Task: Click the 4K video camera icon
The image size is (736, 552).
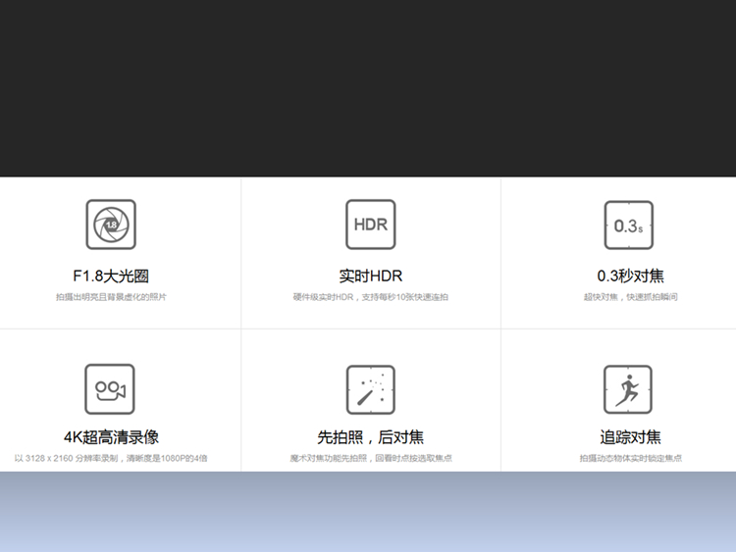Action: 110,389
